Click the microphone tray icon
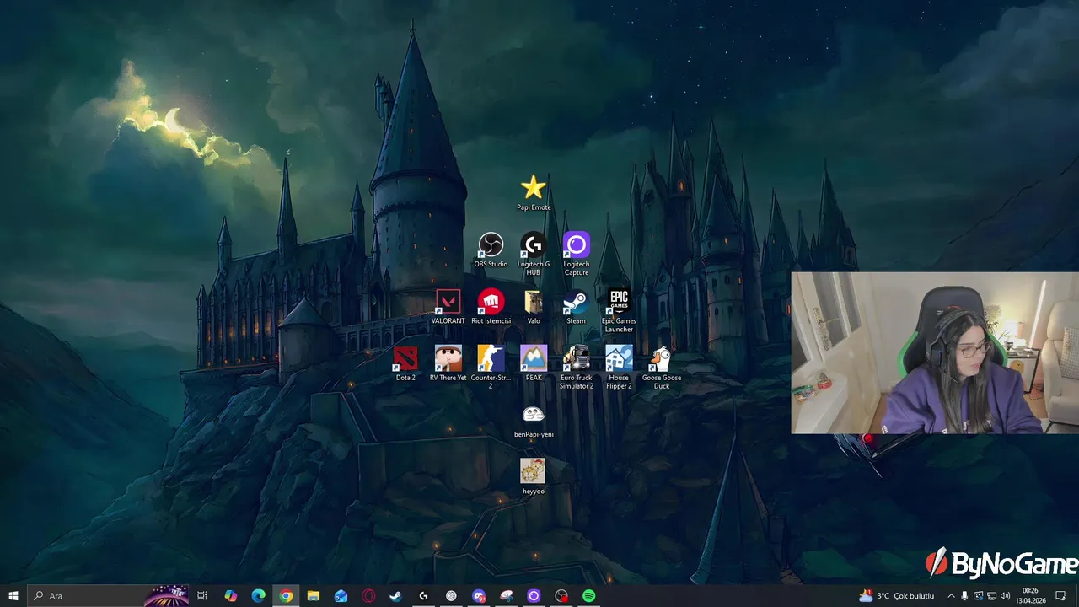1079x607 pixels. click(x=964, y=596)
